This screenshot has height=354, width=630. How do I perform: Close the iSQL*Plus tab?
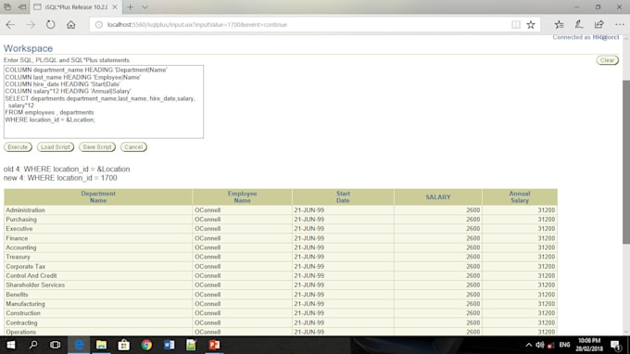(115, 6)
